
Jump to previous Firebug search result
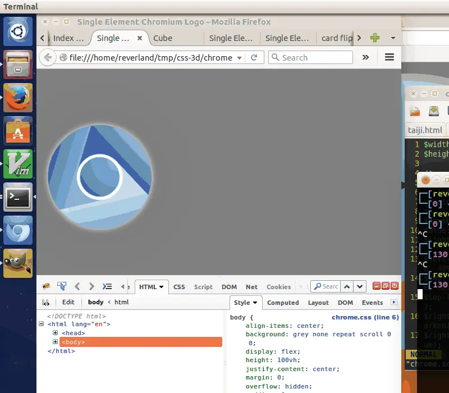(347, 286)
